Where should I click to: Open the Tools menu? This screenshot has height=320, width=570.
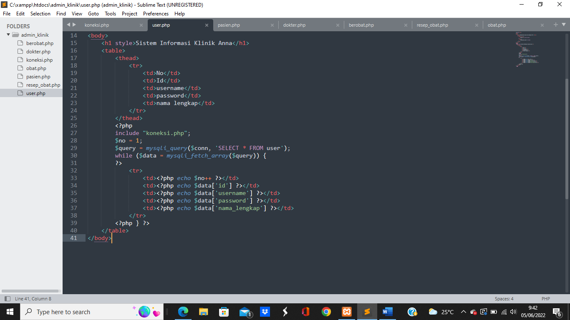(110, 13)
